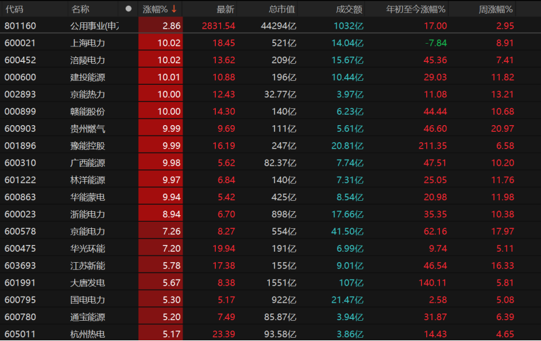Click code 001896
Screen dimensions: 541x341
[20, 146]
